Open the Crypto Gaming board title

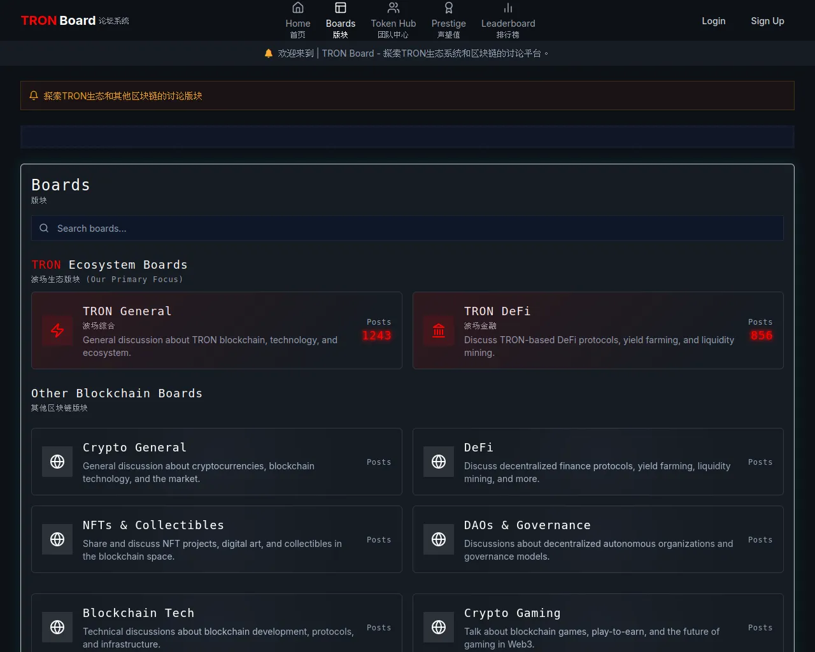[x=512, y=613]
